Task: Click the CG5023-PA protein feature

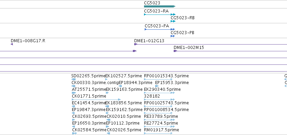Action: (160, 29)
